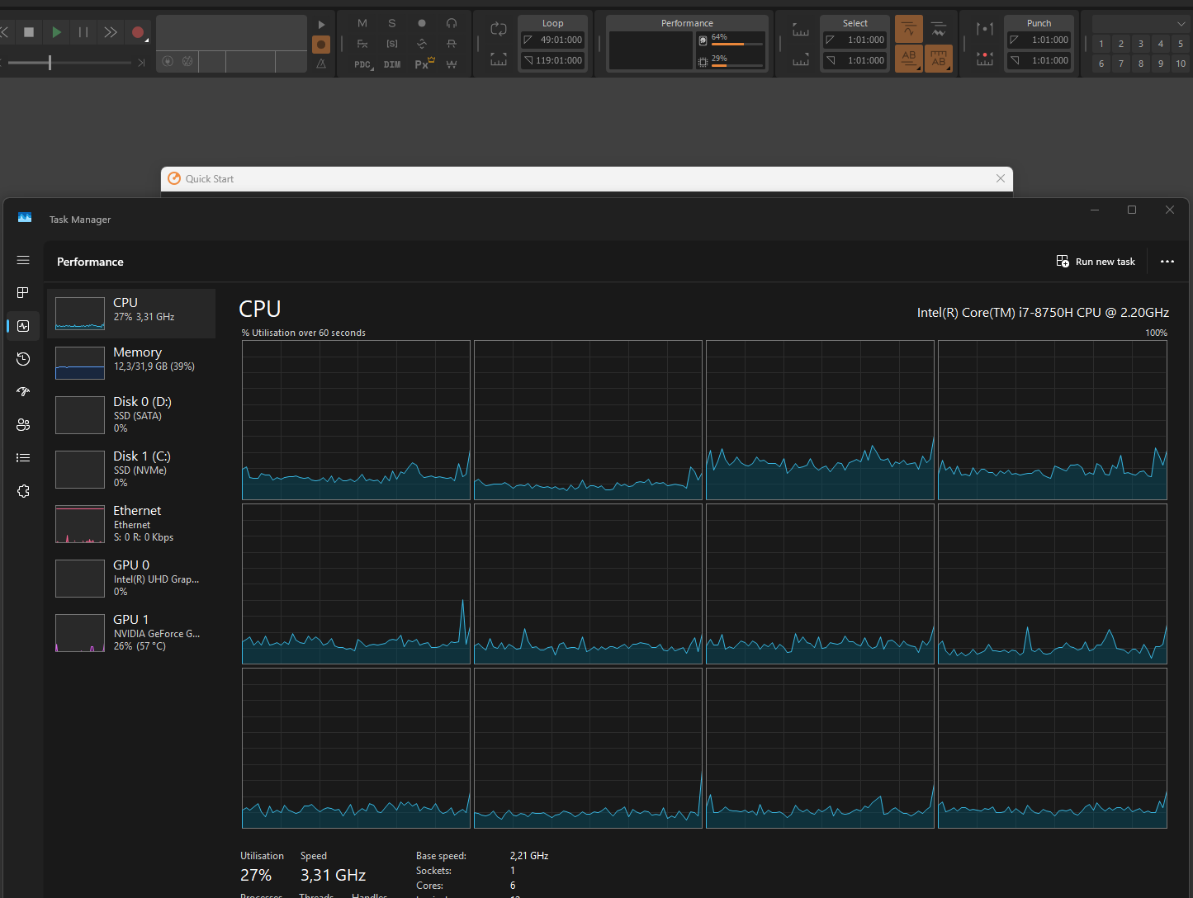Select Disk 1 (C:) performance entry

(131, 470)
